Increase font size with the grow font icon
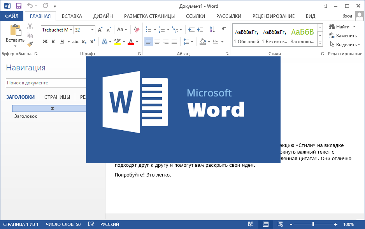The width and height of the screenshot is (365, 229). 100,30
